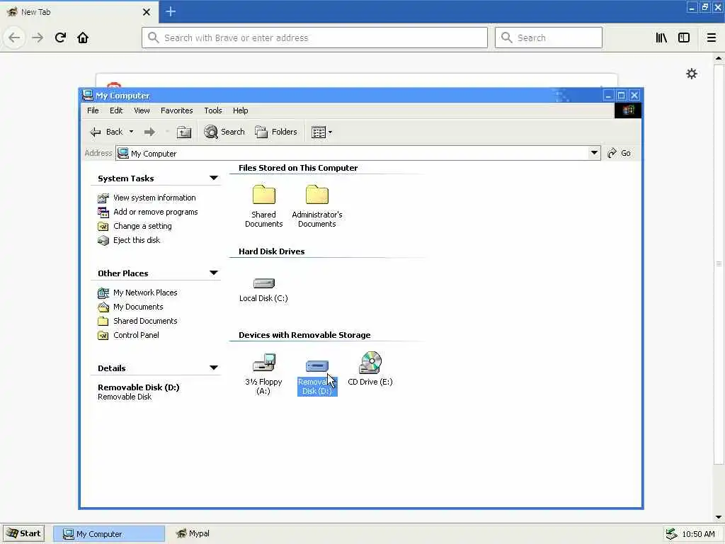Click the browser forward arrow
This screenshot has width=725, height=544.
click(x=38, y=38)
